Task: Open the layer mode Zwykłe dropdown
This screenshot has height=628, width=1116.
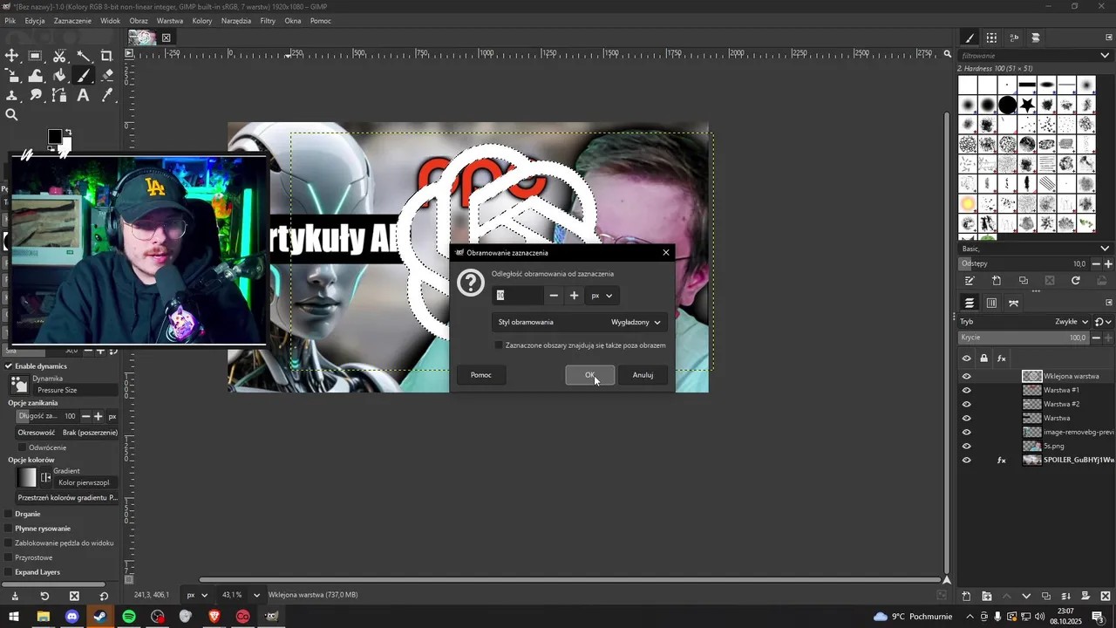Action: (x=1072, y=322)
